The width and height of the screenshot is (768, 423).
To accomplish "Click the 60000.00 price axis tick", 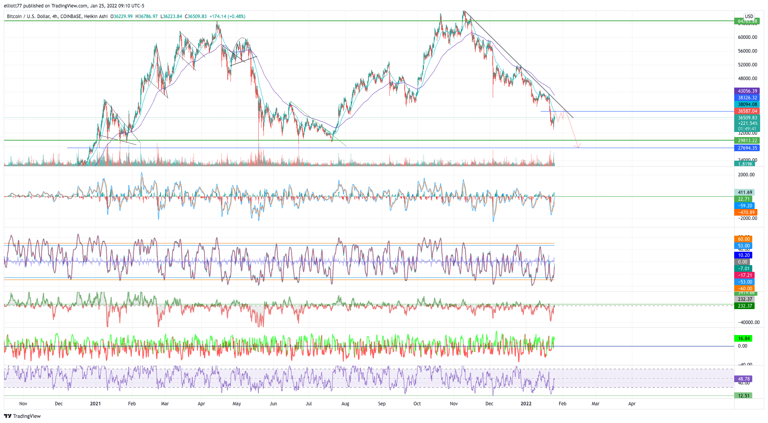I will [x=747, y=37].
